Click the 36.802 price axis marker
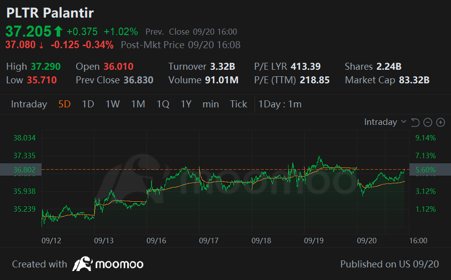Screen dimensions: 451x280 click(x=21, y=170)
